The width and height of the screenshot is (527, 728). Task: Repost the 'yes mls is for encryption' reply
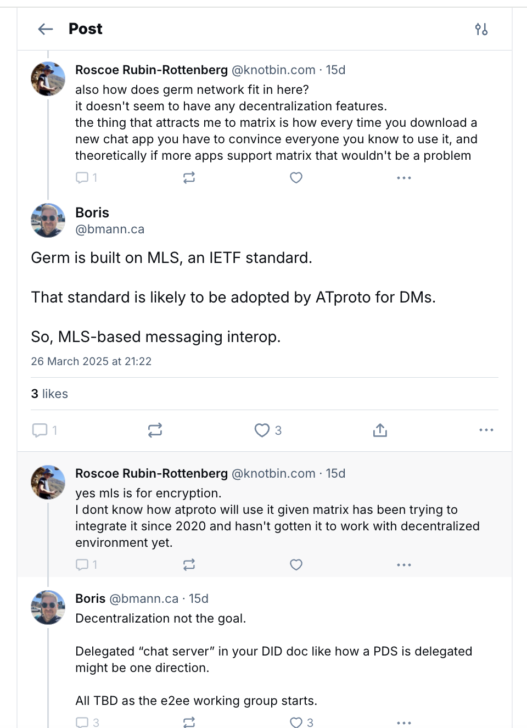(189, 565)
